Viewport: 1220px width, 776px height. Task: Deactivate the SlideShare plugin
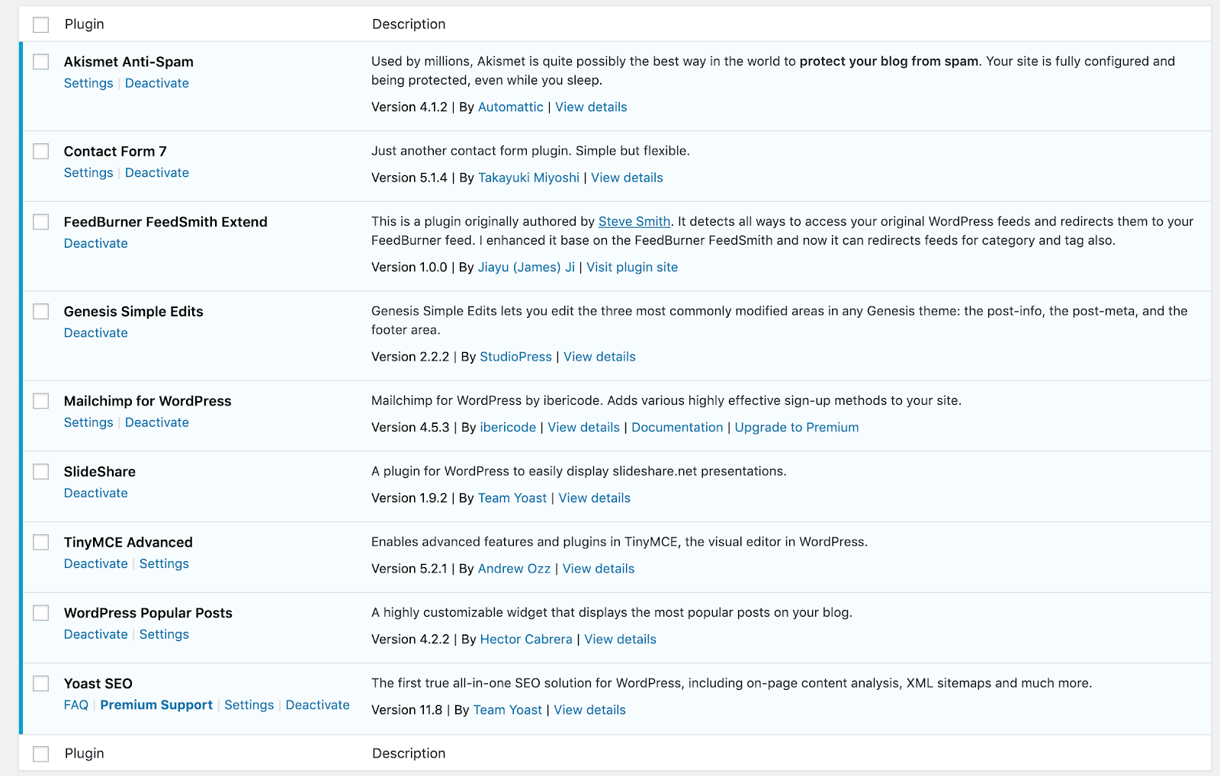click(x=96, y=493)
